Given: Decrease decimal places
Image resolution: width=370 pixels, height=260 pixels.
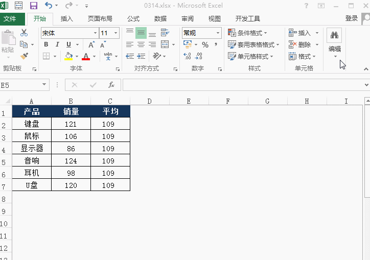Looking at the screenshot, I should pos(198,56).
